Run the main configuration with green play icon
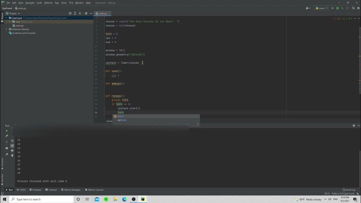The height and width of the screenshot is (203, 361). [x=333, y=8]
